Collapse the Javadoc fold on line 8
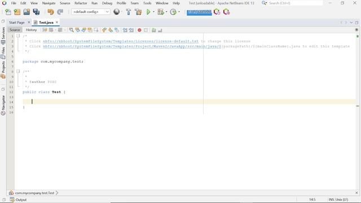 [18, 72]
